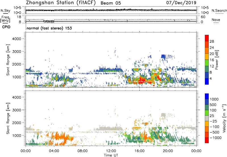Select the Slant Range [km] label of the power panel
Viewport: 227px width, 157px height.
(x=8, y=60)
